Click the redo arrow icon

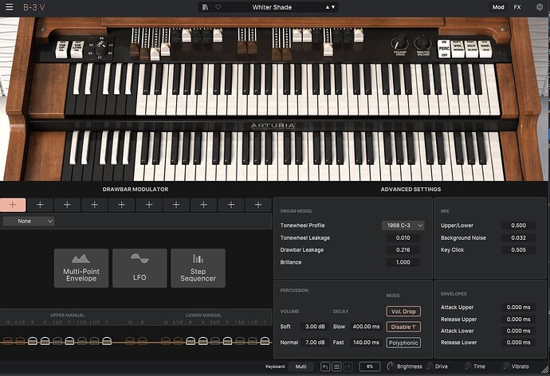(x=348, y=366)
